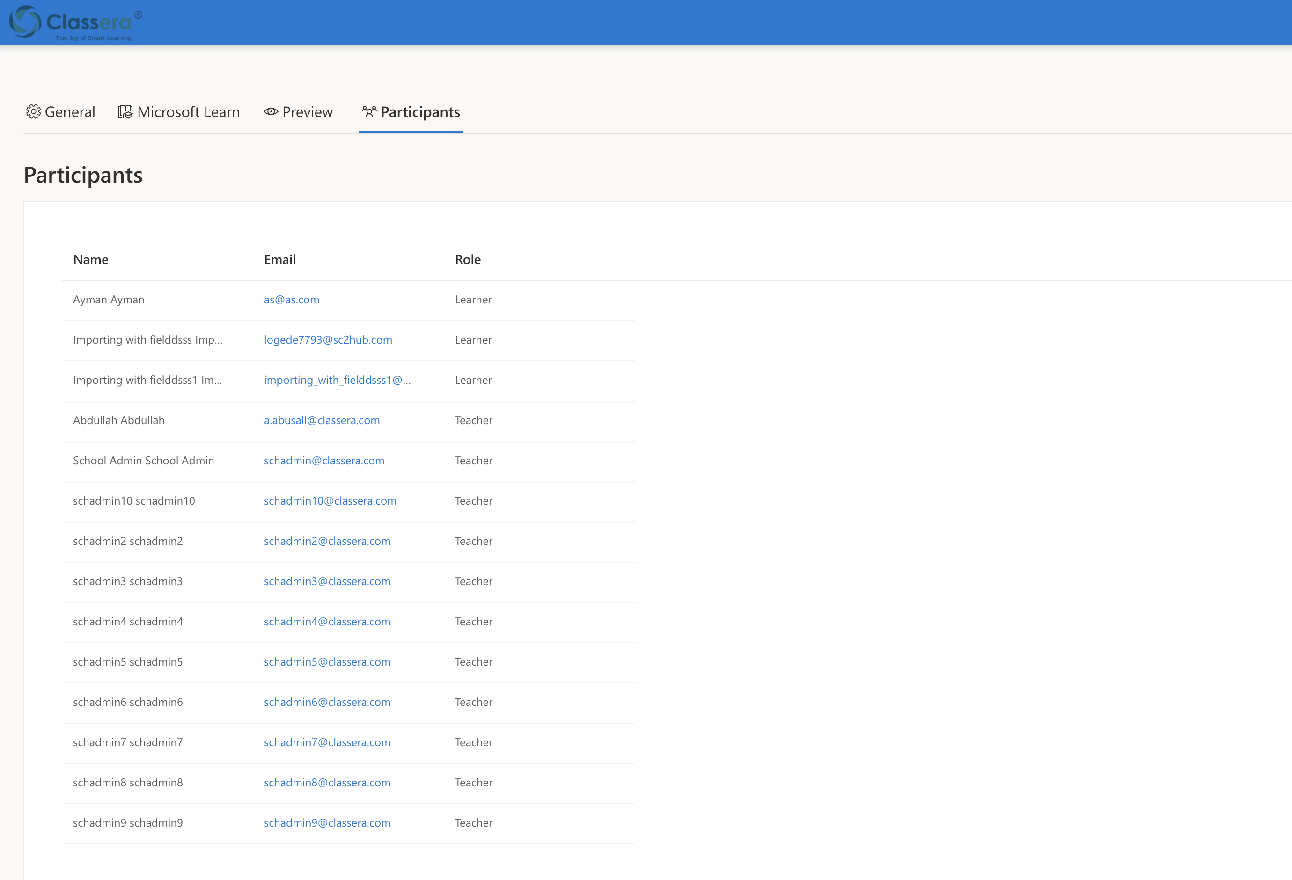The width and height of the screenshot is (1292, 880).
Task: Click the Name column header
Action: pyautogui.click(x=91, y=260)
